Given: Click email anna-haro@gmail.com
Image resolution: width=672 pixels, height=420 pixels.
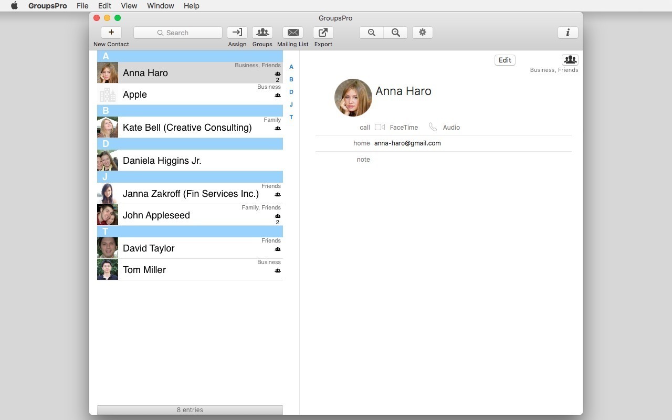Looking at the screenshot, I should (407, 143).
